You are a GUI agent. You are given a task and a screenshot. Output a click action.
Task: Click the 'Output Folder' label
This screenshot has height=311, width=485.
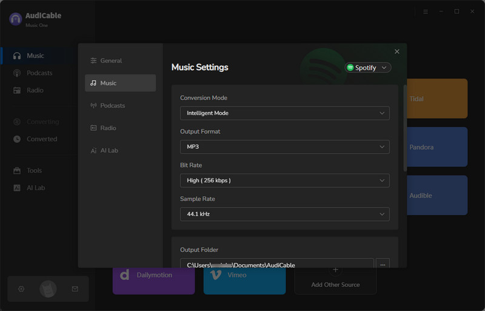click(199, 249)
